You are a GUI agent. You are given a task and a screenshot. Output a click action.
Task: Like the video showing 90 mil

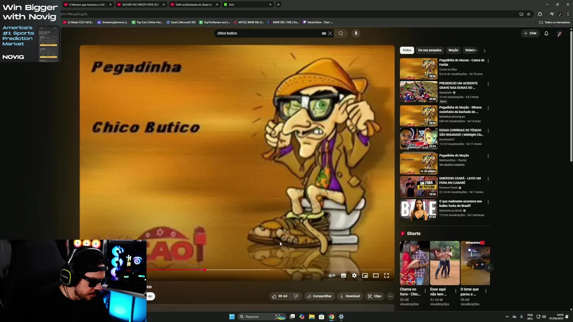[280, 296]
